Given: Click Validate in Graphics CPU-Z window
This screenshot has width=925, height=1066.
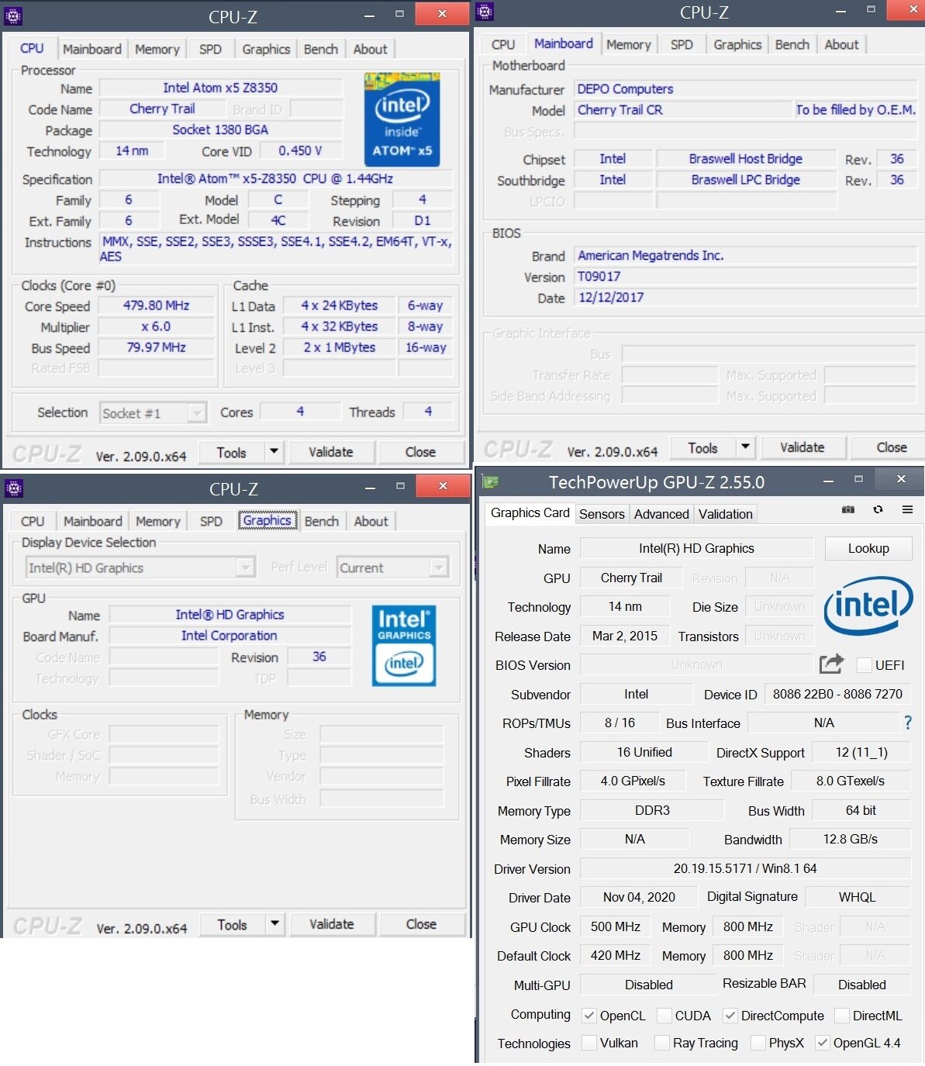Looking at the screenshot, I should click(332, 924).
